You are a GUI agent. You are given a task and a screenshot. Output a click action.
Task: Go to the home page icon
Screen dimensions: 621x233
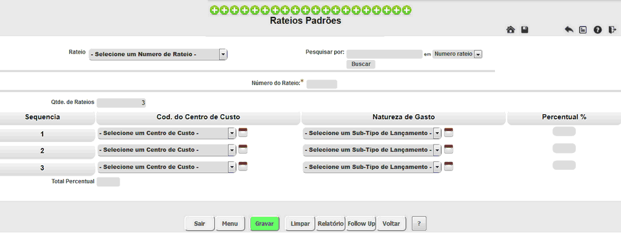click(x=510, y=30)
